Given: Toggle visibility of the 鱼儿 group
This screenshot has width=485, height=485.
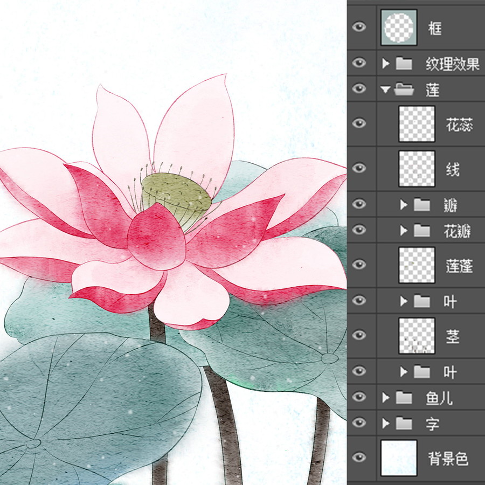Looking at the screenshot, I should click(x=359, y=397).
